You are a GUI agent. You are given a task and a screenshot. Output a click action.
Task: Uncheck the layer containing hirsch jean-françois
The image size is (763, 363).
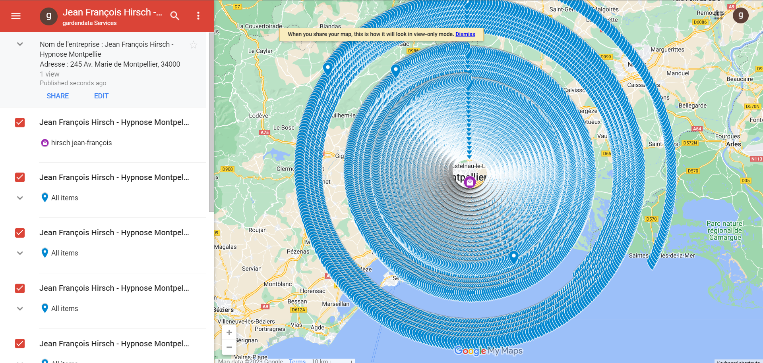pos(20,123)
